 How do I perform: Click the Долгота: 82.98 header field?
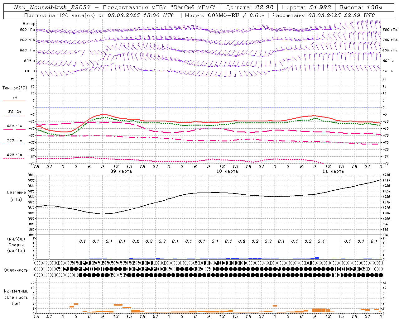pos(249,8)
